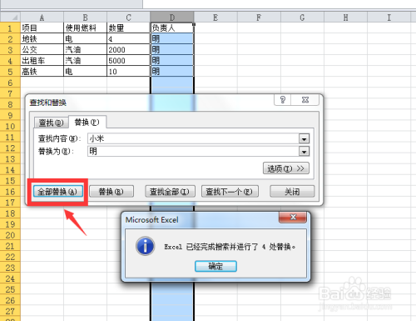This screenshot has height=321, width=416.
Task: Click the quantity cell containing 10
Action: [x=128, y=72]
